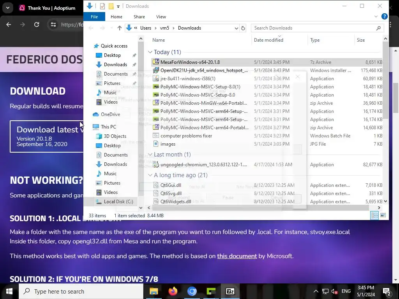Click Users in the address breadcrumb
The width and height of the screenshot is (399, 299).
point(146,28)
